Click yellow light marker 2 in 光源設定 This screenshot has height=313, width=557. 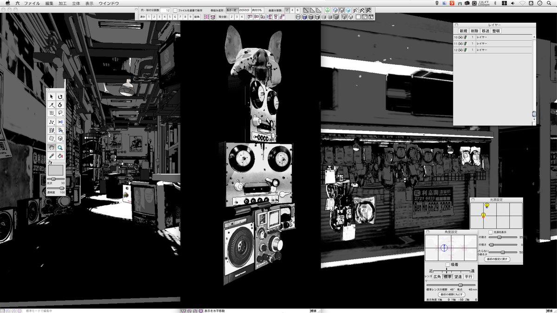(483, 215)
